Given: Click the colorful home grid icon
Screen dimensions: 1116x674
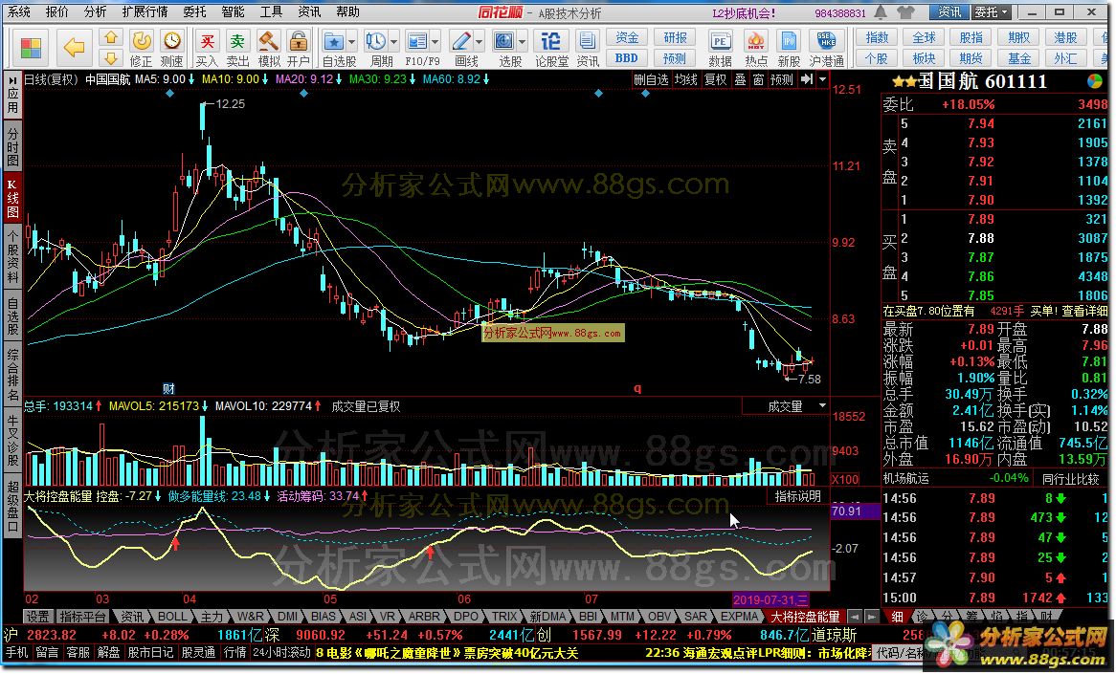Looking at the screenshot, I should (31, 48).
